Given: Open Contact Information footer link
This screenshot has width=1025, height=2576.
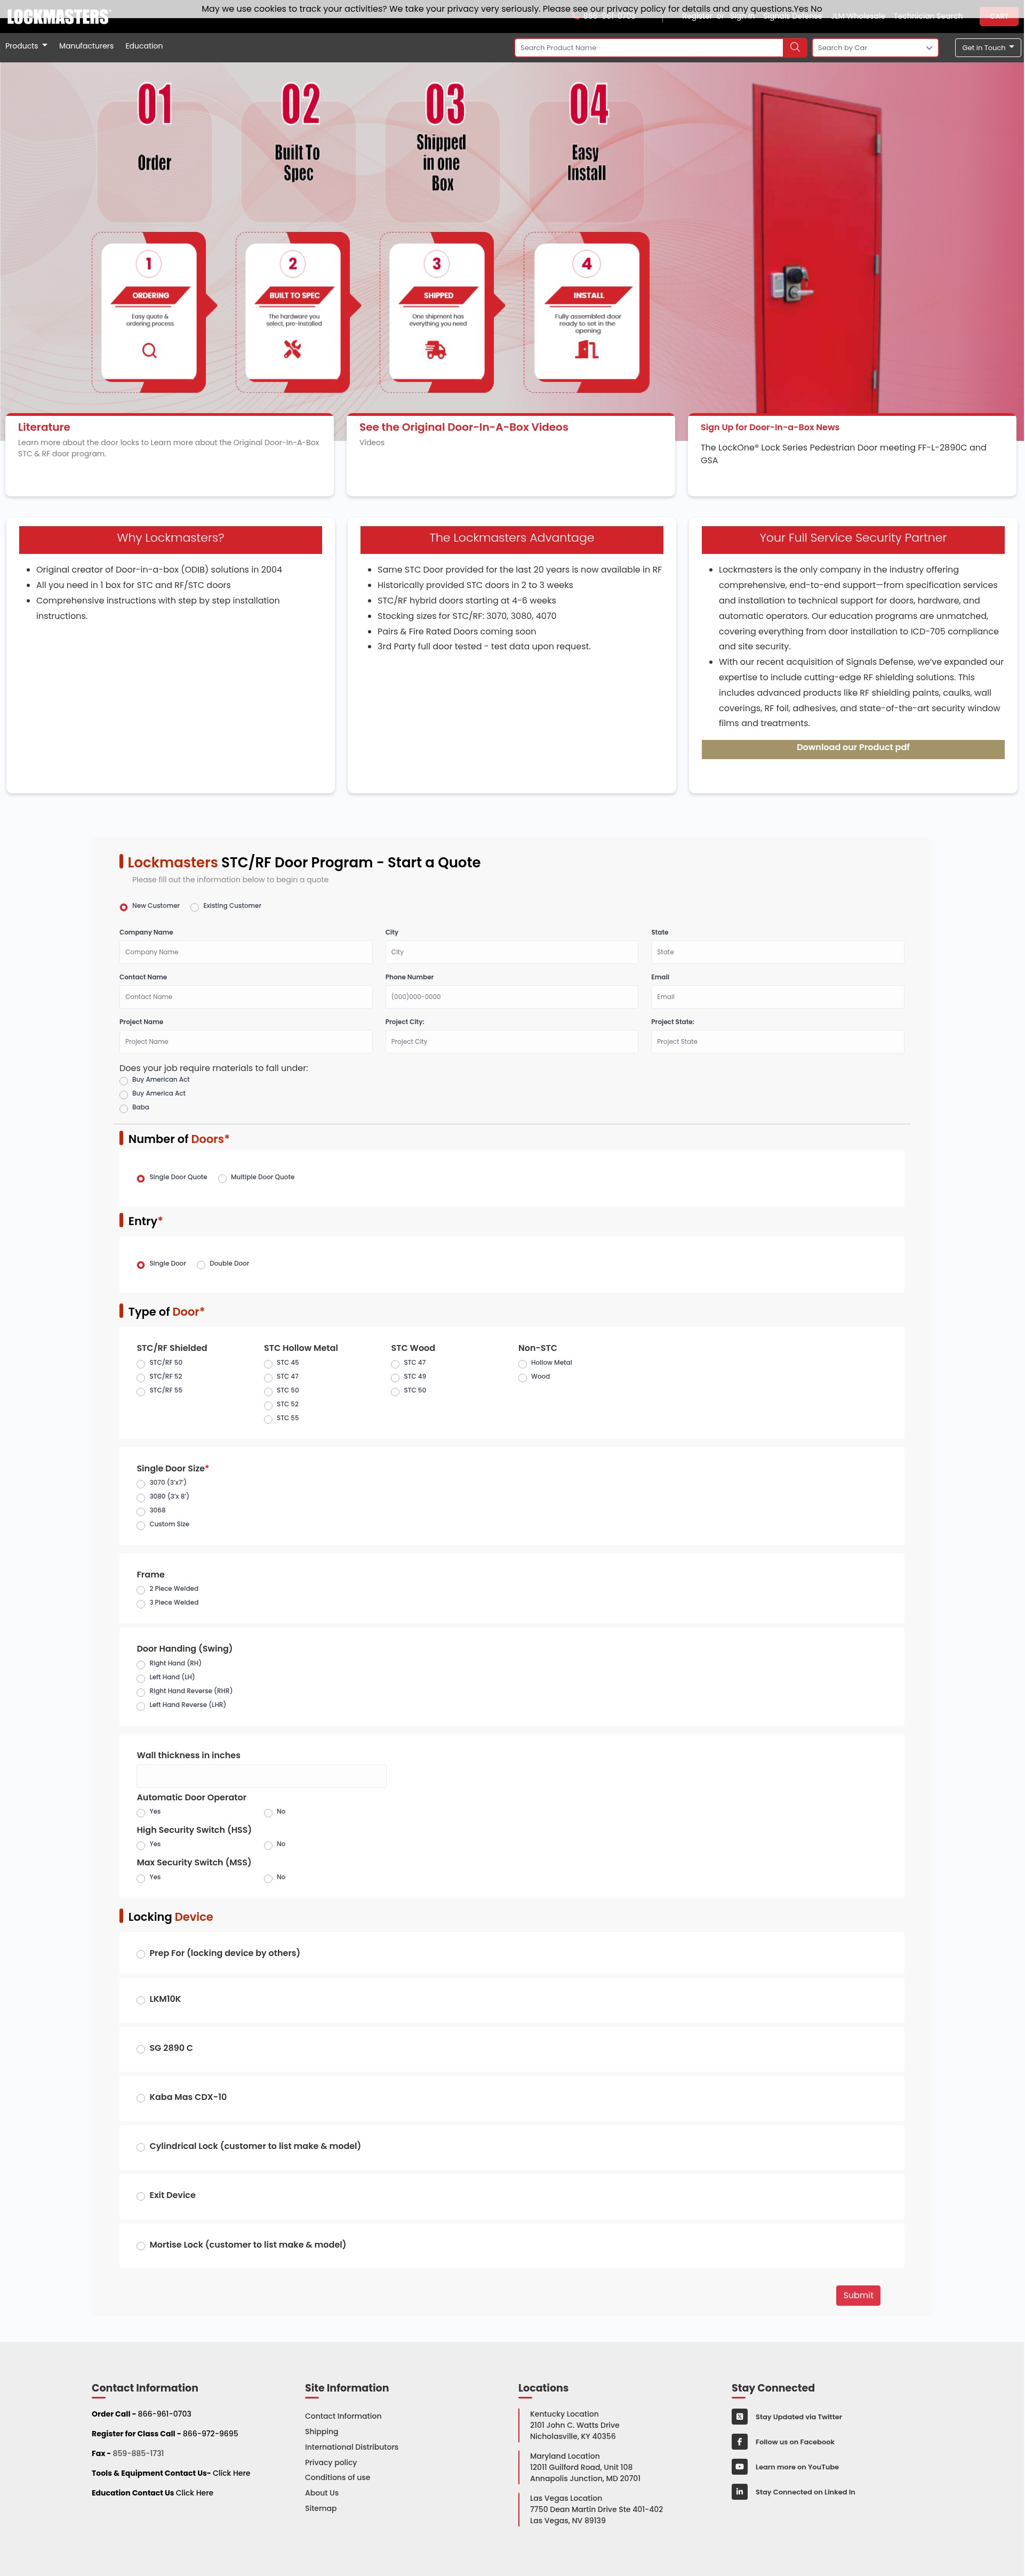Looking at the screenshot, I should coord(343,2416).
